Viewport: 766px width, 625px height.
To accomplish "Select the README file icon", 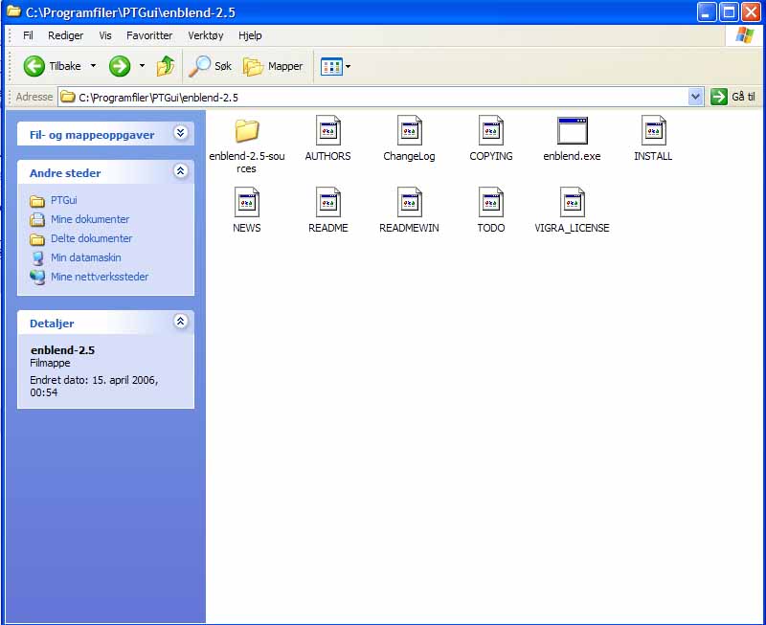I will pyautogui.click(x=327, y=202).
